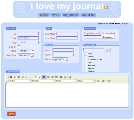Insert an image into the entry
The width and height of the screenshot is (134, 120).
[70, 77]
